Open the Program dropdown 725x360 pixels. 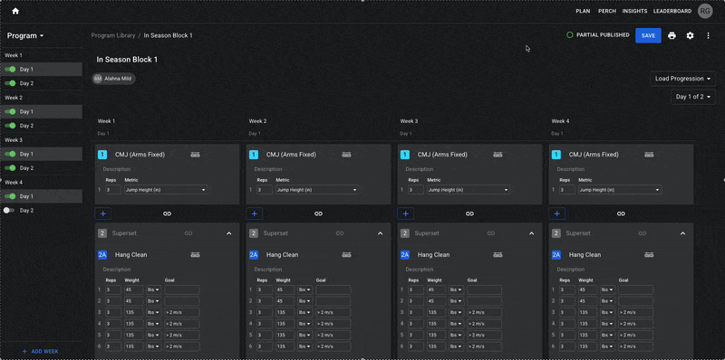coord(25,35)
